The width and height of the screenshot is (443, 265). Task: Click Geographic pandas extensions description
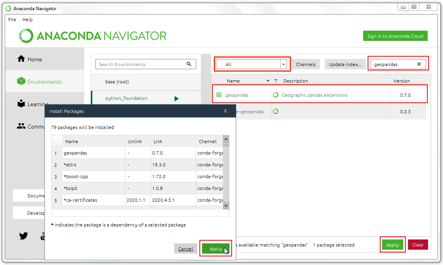coord(314,95)
